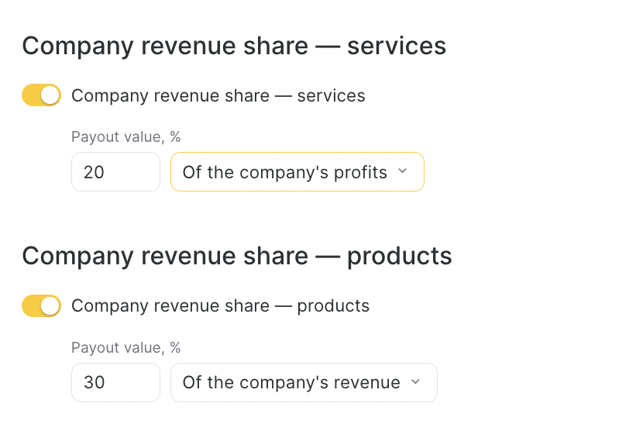Open the "Of the company's profits" dropdown
This screenshot has width=643, height=431.
click(x=297, y=172)
